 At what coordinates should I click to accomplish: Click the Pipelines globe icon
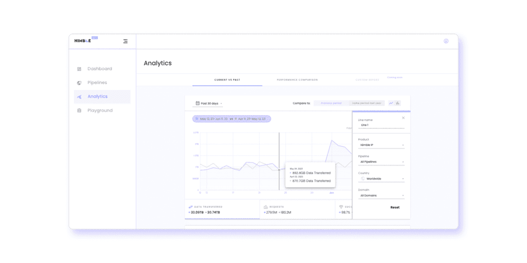coord(79,83)
